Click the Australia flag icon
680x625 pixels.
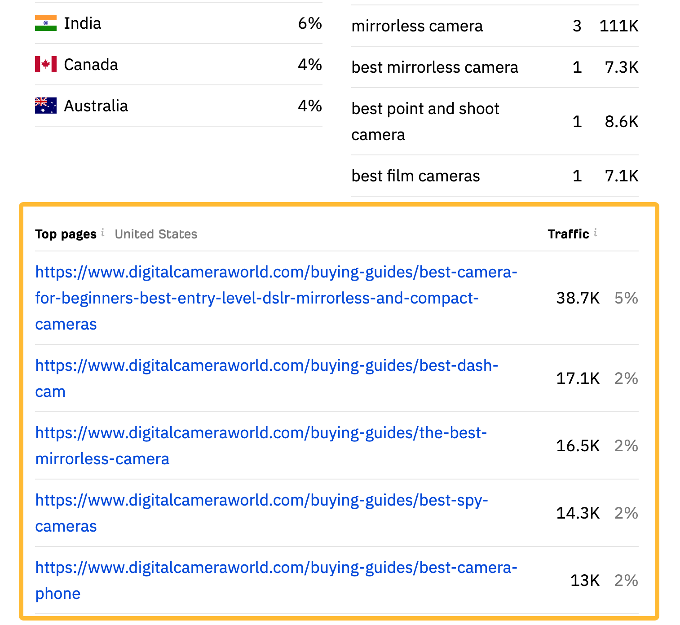[x=45, y=105]
